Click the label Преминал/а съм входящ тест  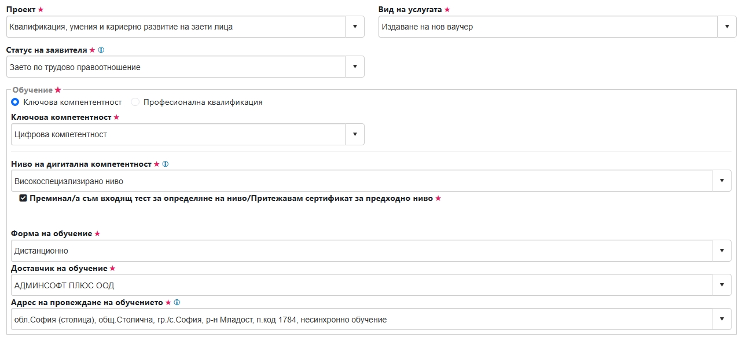231,198
